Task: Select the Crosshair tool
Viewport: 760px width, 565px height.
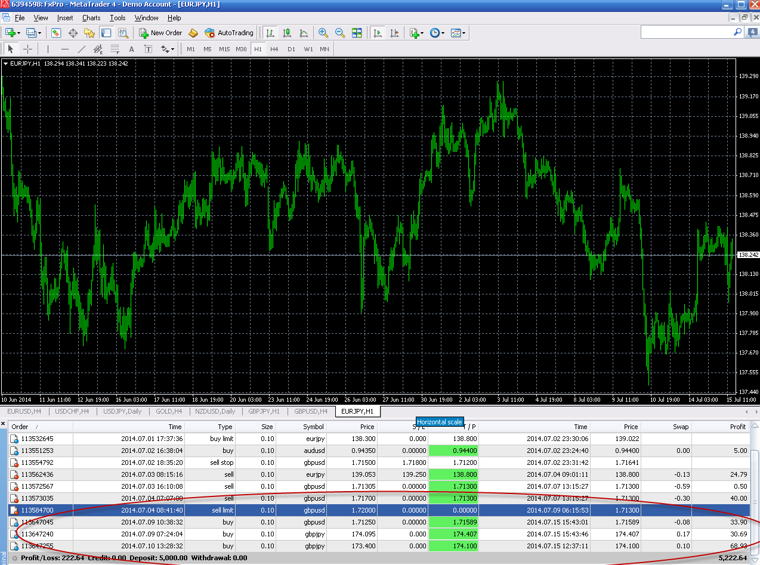Action: pos(27,49)
